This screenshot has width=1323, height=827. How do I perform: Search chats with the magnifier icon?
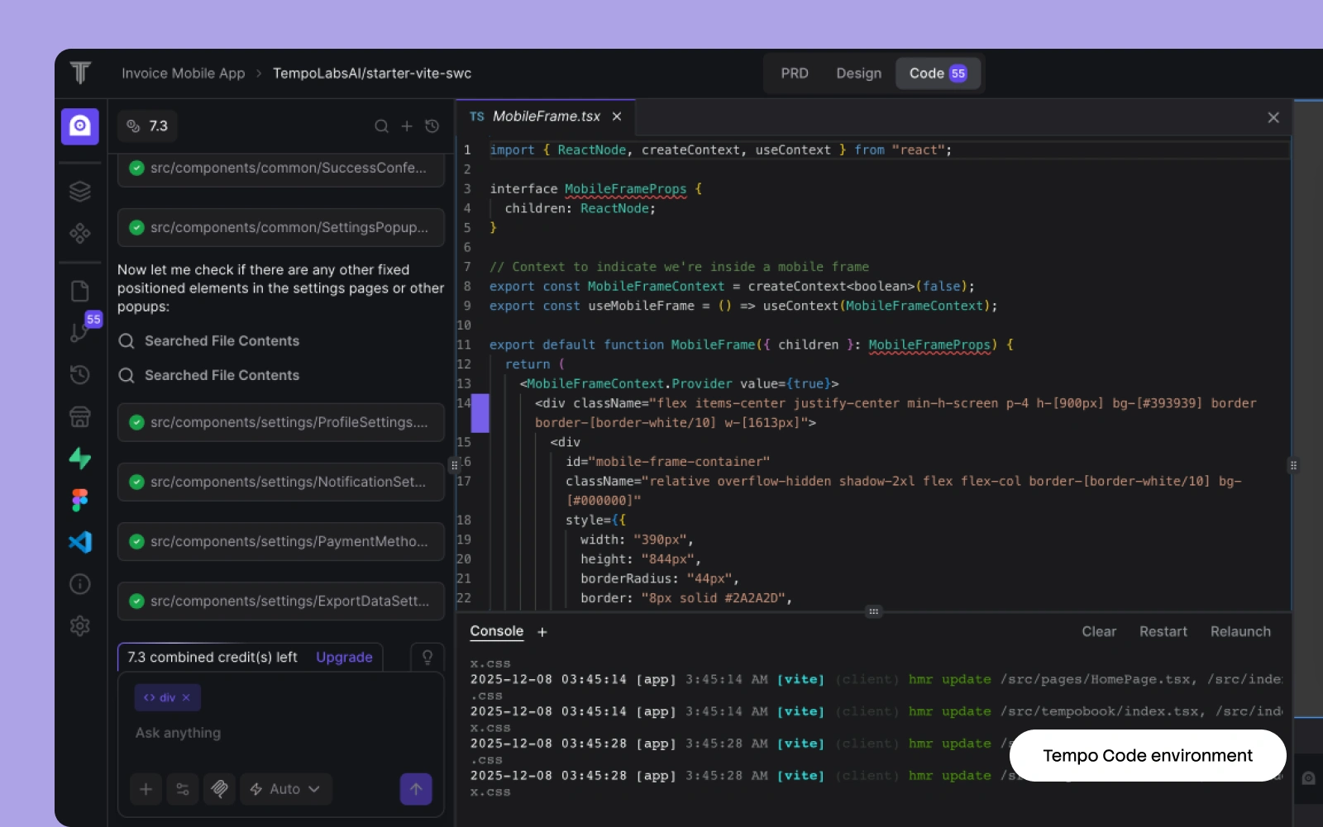pyautogui.click(x=381, y=126)
